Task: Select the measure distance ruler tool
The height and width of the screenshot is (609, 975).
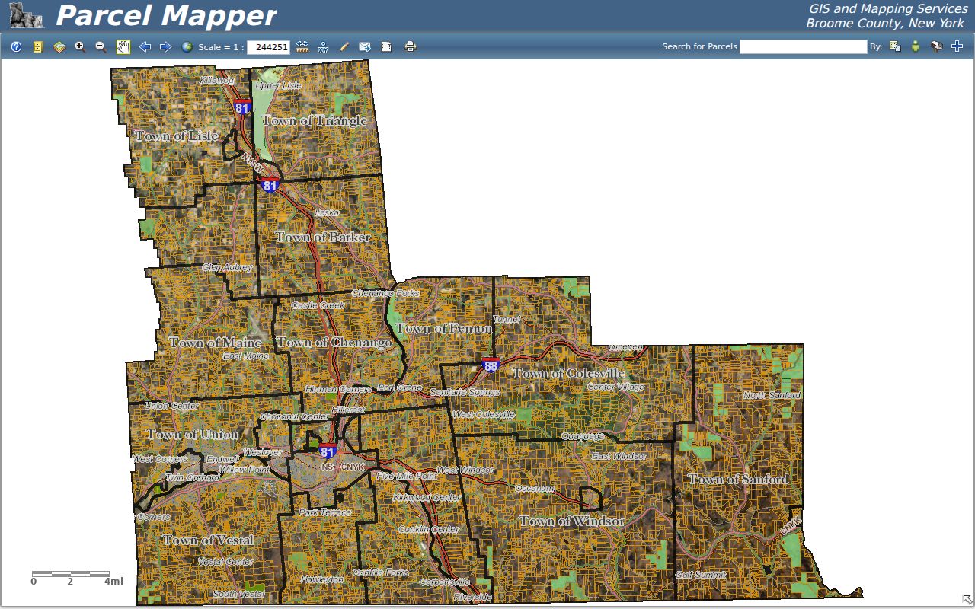Action: (x=302, y=47)
